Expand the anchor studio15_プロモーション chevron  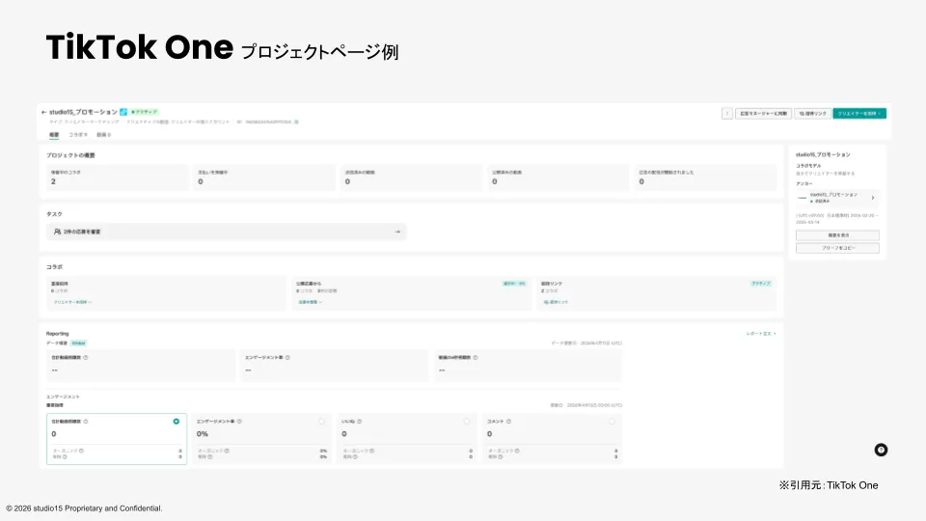coord(874,197)
